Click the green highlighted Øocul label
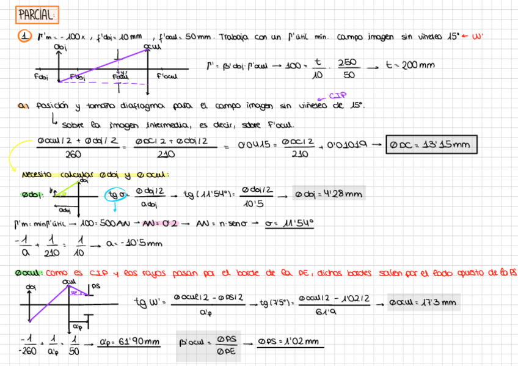This screenshot has width=518, height=366. 29,273
